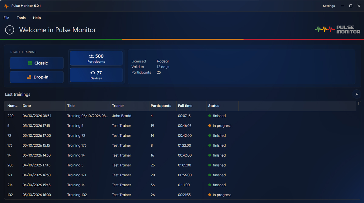Sort by the Status column header

(222, 106)
